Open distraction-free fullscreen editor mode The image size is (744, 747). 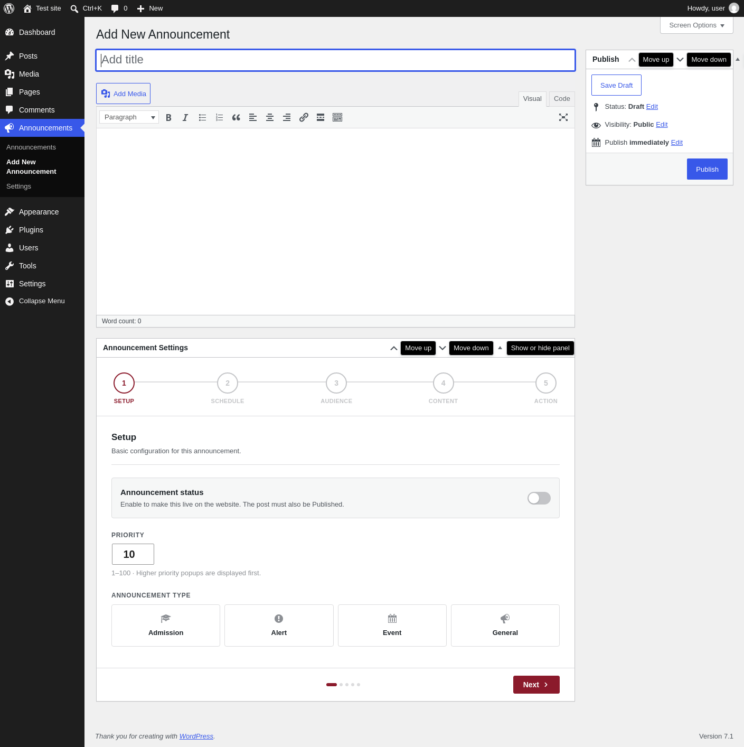[x=563, y=117]
